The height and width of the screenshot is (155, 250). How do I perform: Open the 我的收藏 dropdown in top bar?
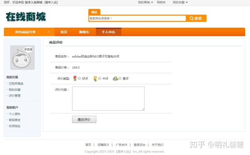(180, 2)
